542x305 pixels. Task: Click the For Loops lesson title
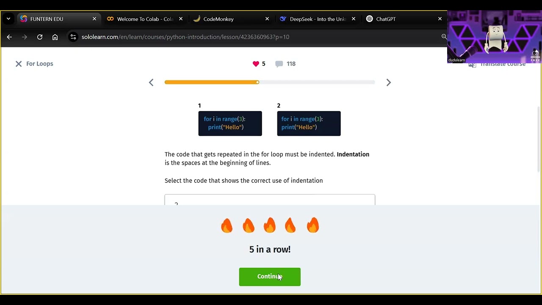point(40,64)
